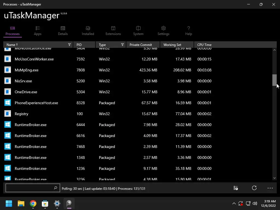Click the PhoneExperienceHost.exe Windows icon
280x210 pixels.
coord(8,103)
